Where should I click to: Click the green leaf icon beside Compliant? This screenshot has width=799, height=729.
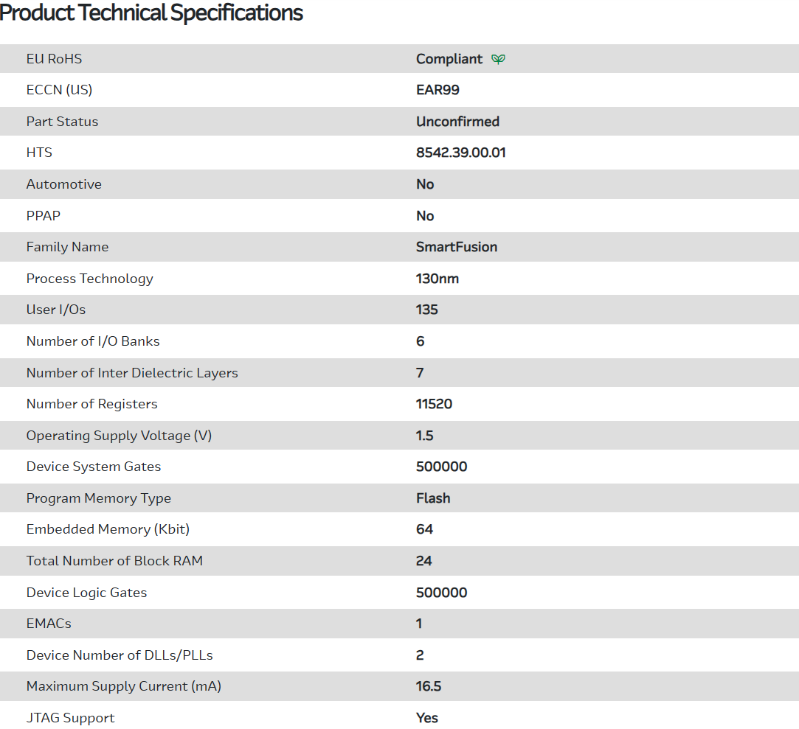[x=499, y=59]
